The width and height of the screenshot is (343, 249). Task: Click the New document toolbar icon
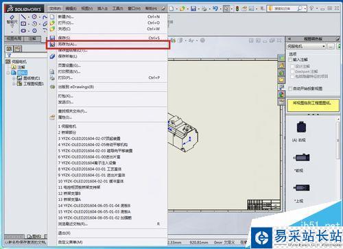tap(171, 9)
